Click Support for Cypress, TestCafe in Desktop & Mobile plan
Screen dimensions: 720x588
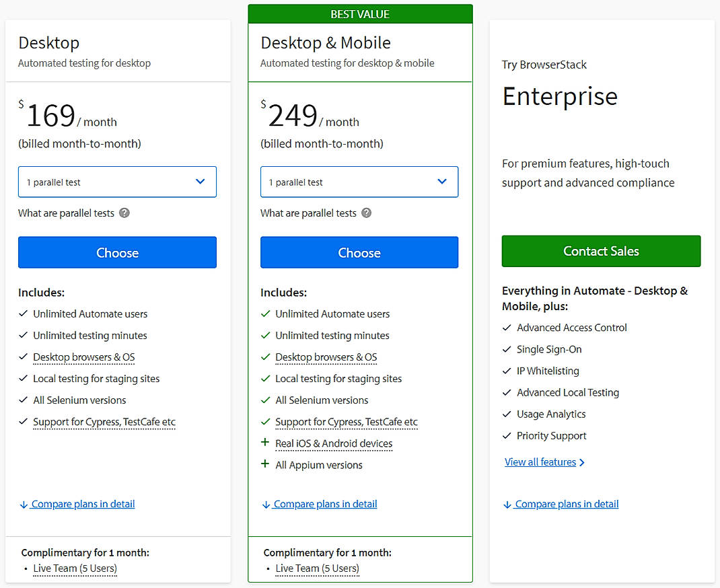[347, 422]
